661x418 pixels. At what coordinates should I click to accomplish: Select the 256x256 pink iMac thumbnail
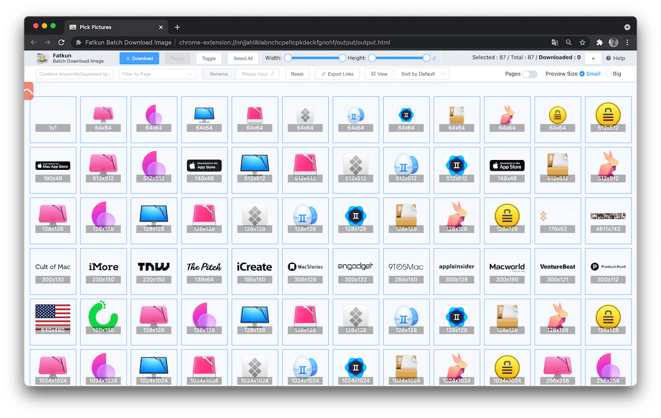(558, 368)
